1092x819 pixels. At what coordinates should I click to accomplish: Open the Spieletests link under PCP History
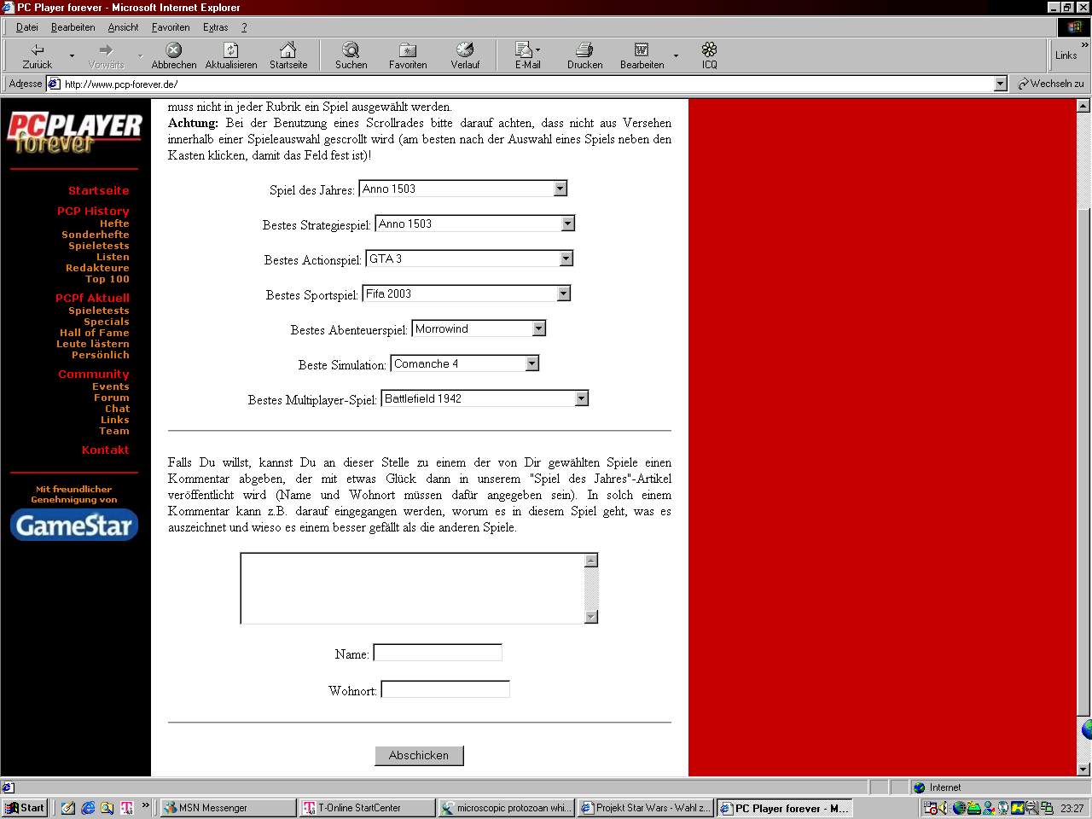99,246
